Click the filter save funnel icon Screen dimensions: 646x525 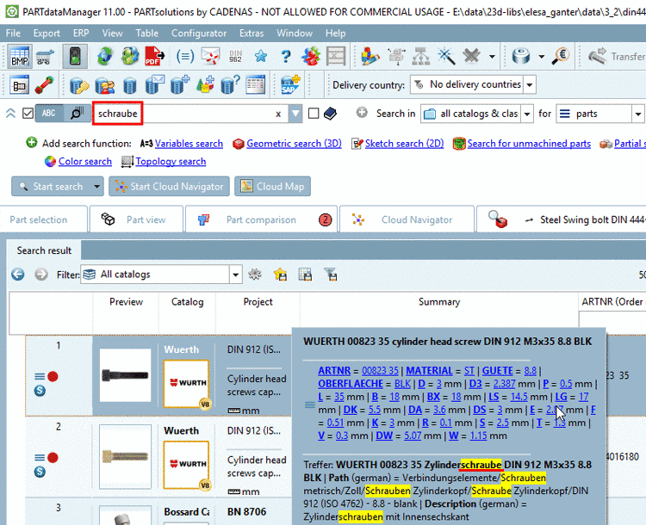[331, 275]
